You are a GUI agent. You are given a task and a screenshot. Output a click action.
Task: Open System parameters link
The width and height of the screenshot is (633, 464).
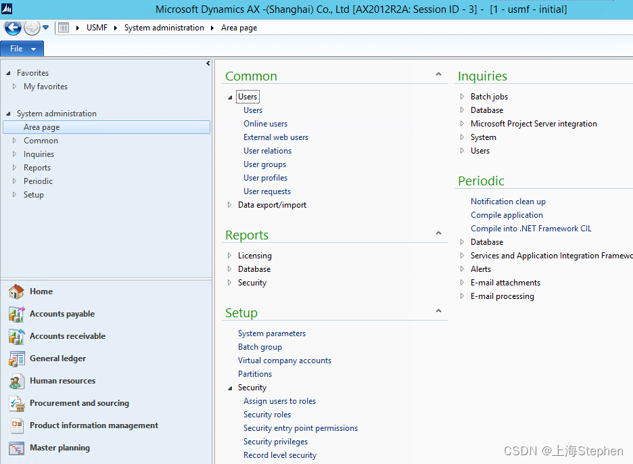coord(272,333)
